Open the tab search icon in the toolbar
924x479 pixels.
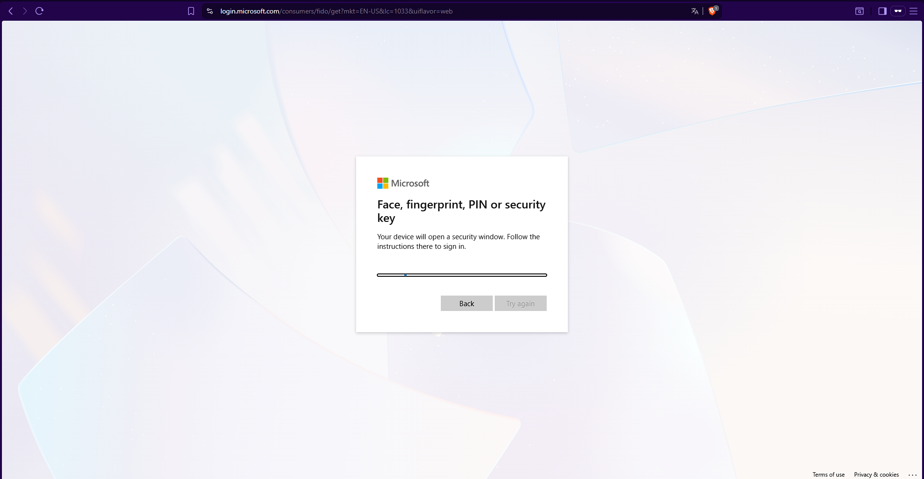(860, 11)
